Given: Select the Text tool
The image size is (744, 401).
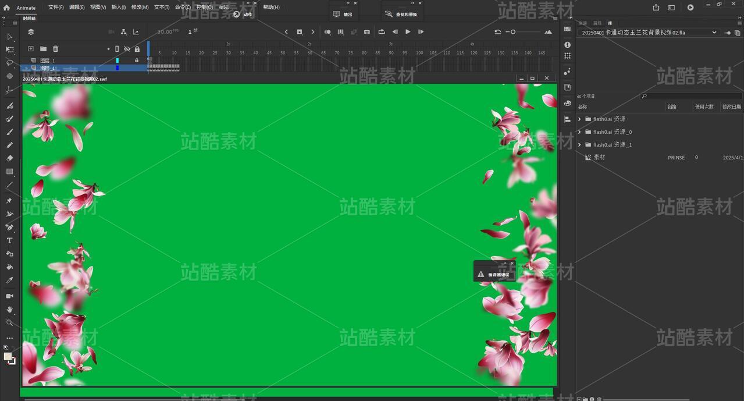Looking at the screenshot, I should pyautogui.click(x=9, y=240).
